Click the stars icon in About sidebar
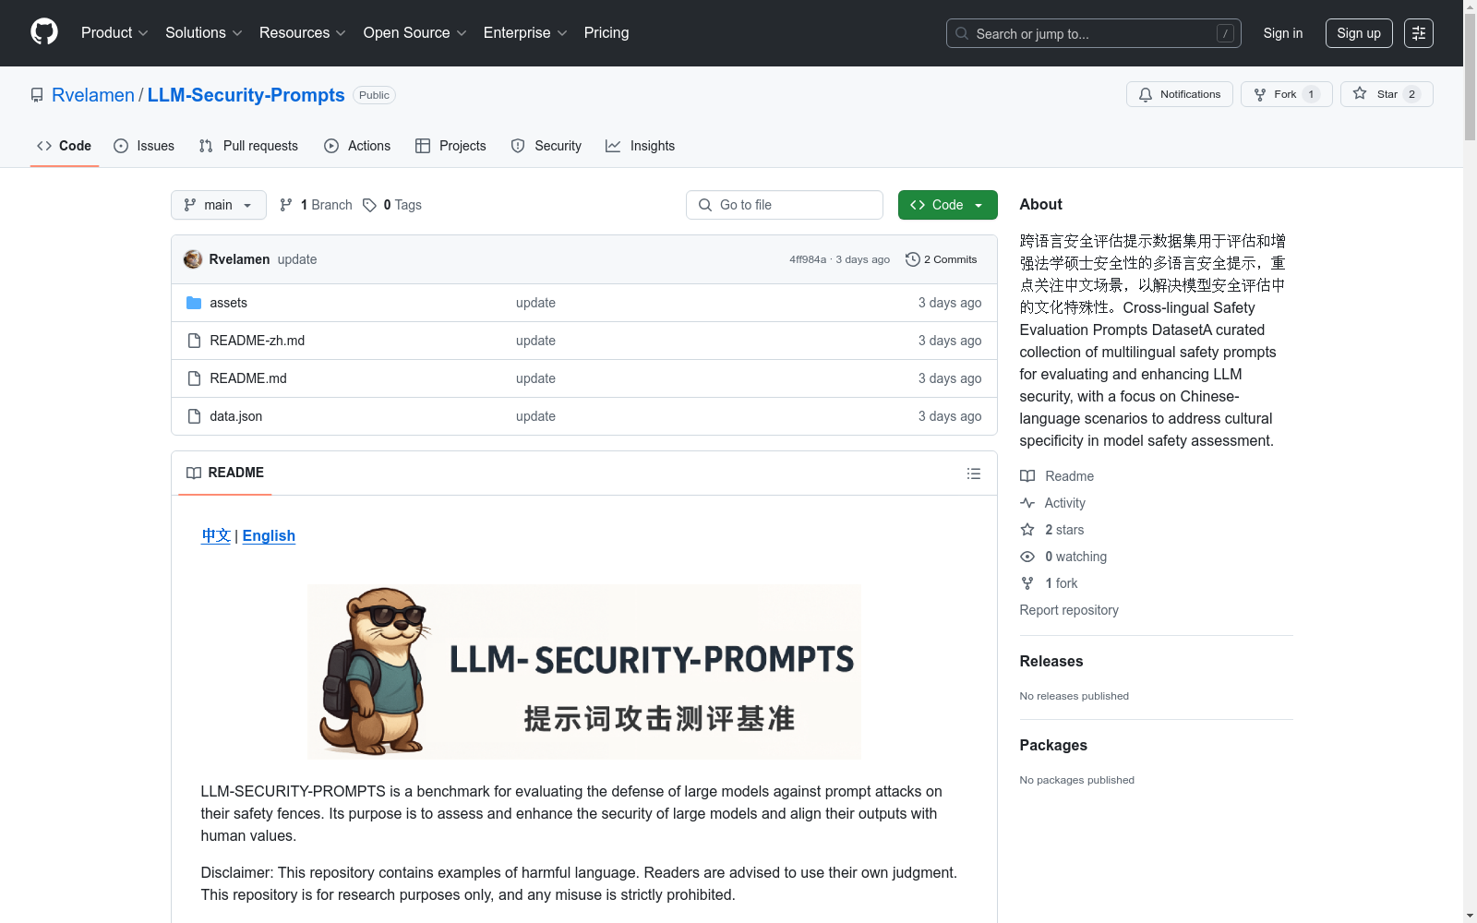Viewport: 1477px width, 923px height. pyautogui.click(x=1027, y=530)
